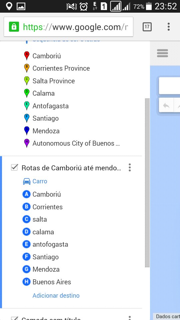
Task: Toggle the Rotas de Camboriú layer checkbox
Action: point(14,168)
